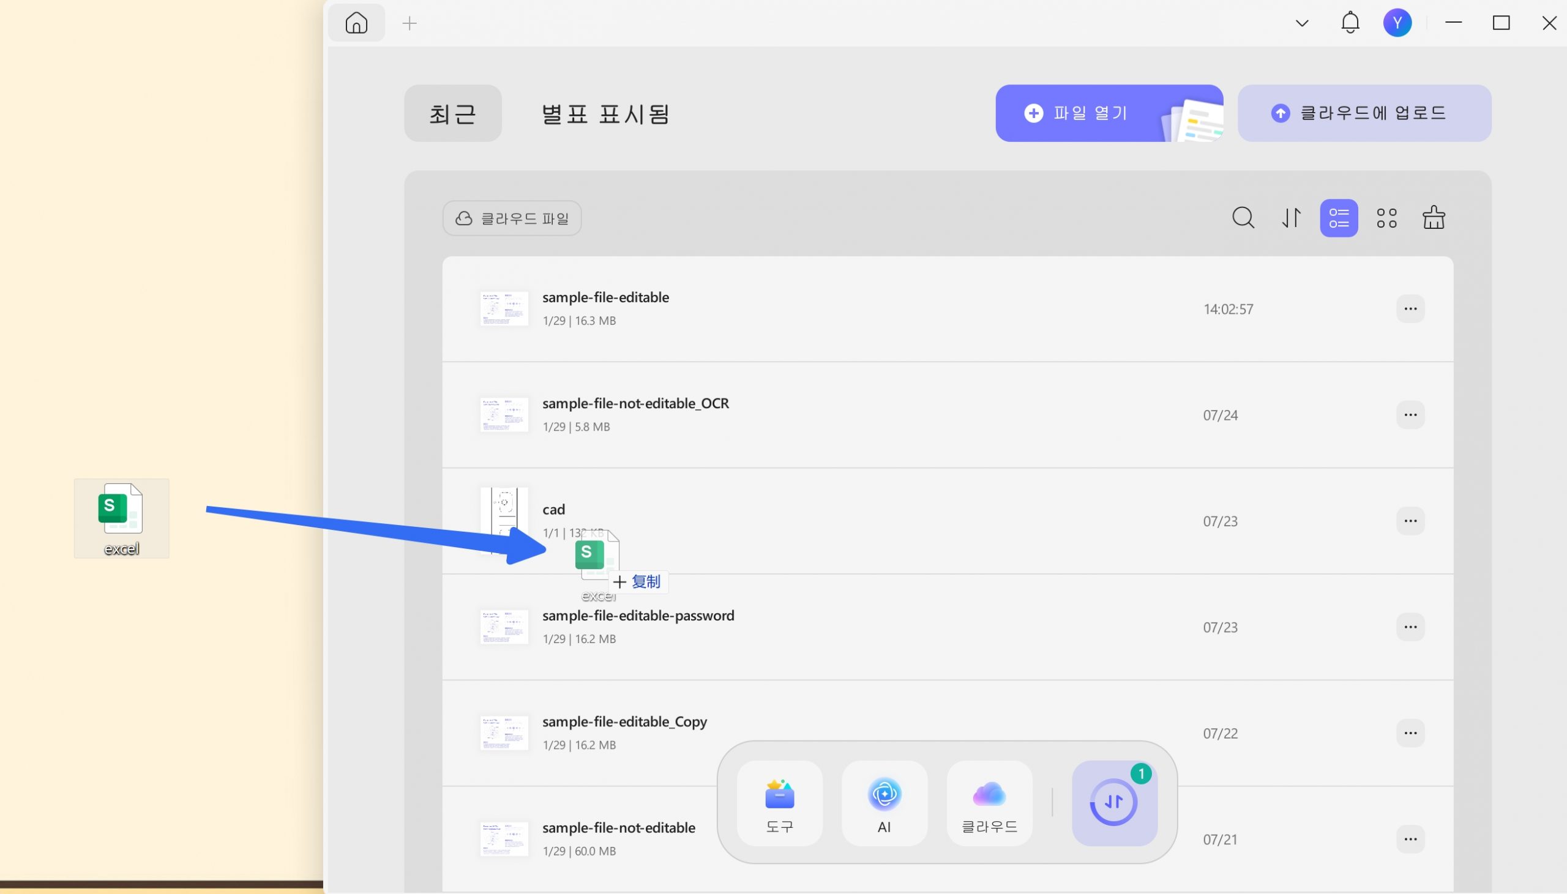Select the sample-file-editable_Copy file name
This screenshot has width=1567, height=894.
pyautogui.click(x=624, y=722)
